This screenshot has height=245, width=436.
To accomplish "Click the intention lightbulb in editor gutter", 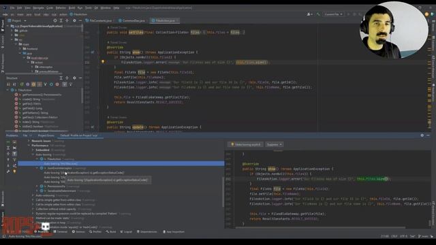I will 103,62.
